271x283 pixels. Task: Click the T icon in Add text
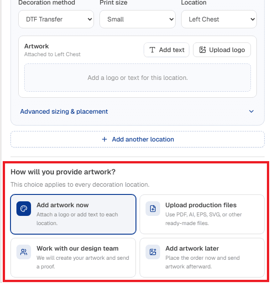click(152, 50)
